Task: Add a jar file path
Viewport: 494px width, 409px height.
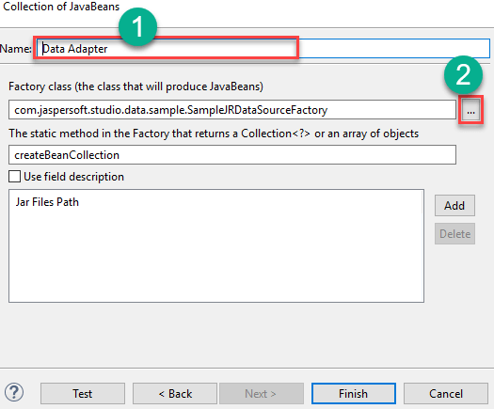Action: pyautogui.click(x=454, y=206)
